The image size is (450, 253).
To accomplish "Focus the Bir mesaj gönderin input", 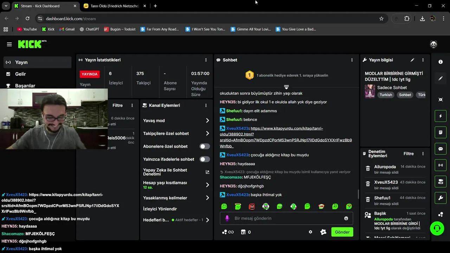I will [287, 218].
